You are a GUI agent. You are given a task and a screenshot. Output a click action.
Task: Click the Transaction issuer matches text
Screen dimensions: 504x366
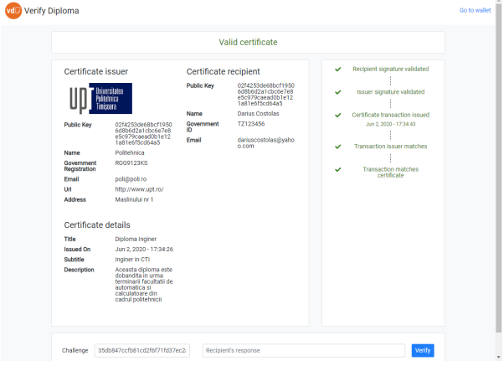[390, 147]
